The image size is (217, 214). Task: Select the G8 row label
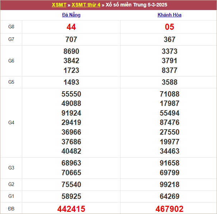[x=11, y=27]
